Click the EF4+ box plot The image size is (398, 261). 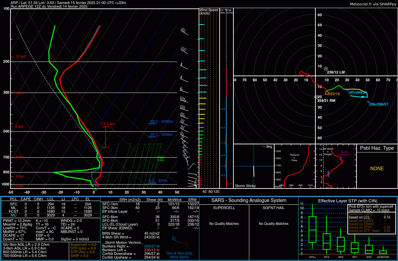point(313,229)
